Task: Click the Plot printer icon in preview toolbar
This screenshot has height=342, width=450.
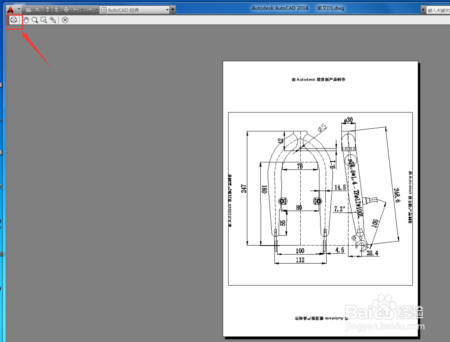Action: (13, 20)
